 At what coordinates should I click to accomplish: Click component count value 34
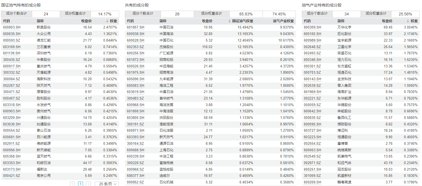coord(347,14)
